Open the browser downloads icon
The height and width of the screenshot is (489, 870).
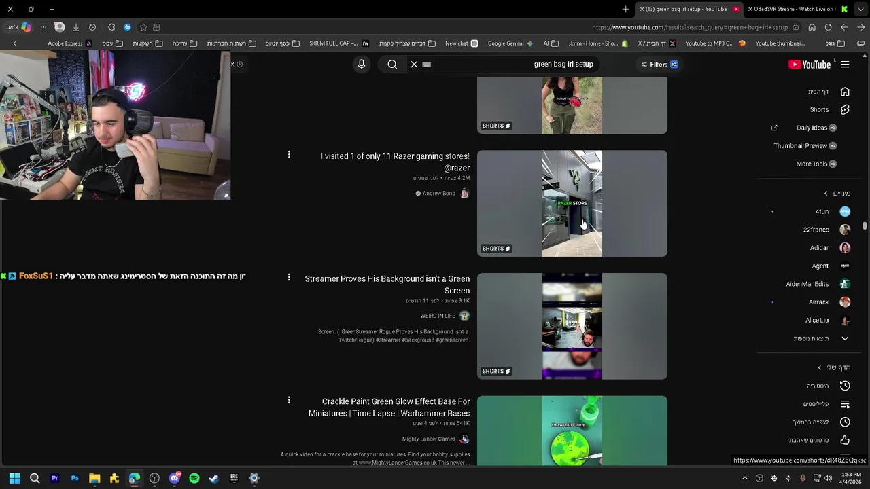pos(75,27)
